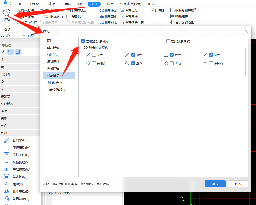This screenshot has height=205, width=256.
Task: Expand the 记事本.txt dropdown arrow
Action: pos(88,10)
